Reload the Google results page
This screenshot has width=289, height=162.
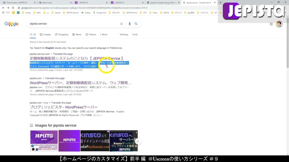[13, 8]
